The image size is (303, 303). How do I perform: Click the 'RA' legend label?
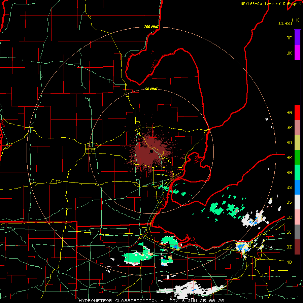(289, 173)
